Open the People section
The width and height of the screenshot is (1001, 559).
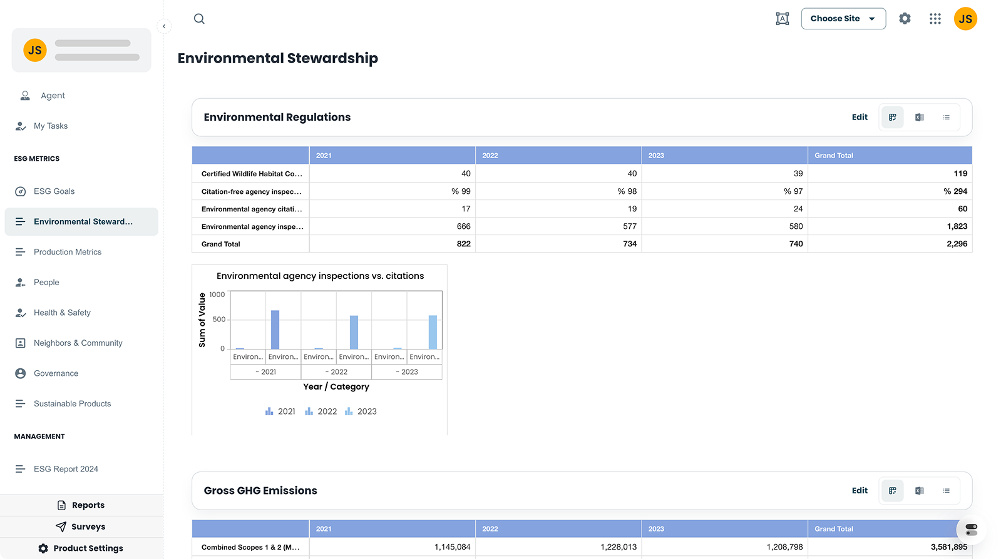(46, 283)
